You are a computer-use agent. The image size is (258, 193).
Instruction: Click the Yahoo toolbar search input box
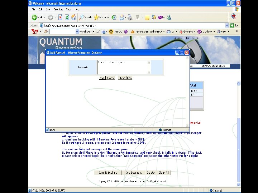pyautogui.click(x=63, y=32)
